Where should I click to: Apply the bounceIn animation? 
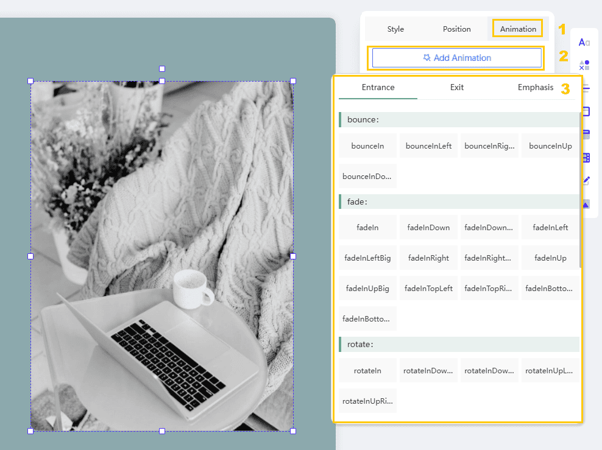tap(367, 146)
